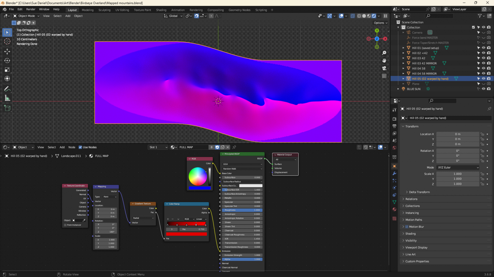Open the Object Data green triangle tab

[x=395, y=202]
